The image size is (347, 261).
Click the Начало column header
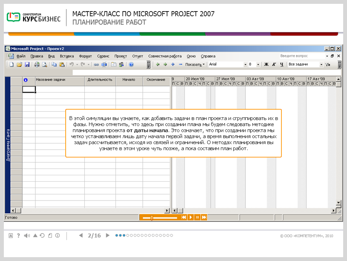[129, 81]
